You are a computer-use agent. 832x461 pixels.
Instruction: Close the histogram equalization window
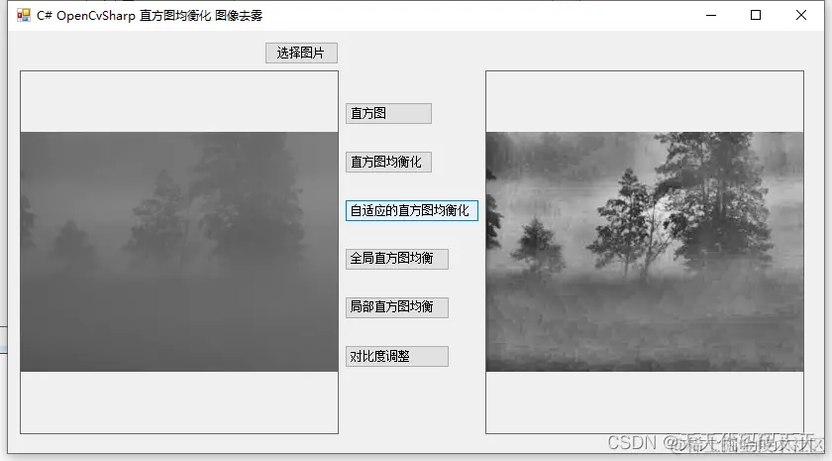pos(800,15)
